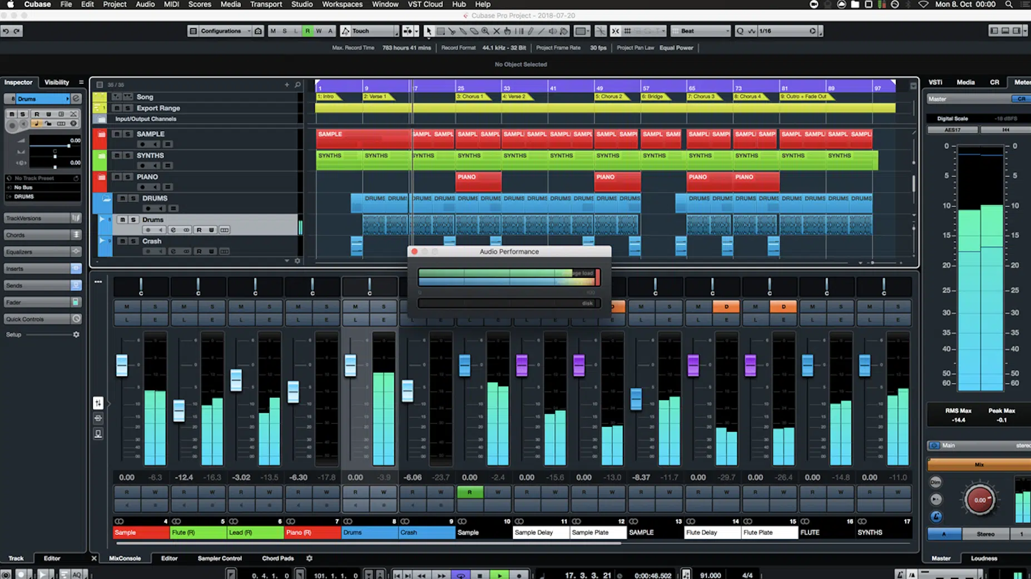Click the Dim button in Control Room
1031x579 pixels.
coord(936,482)
